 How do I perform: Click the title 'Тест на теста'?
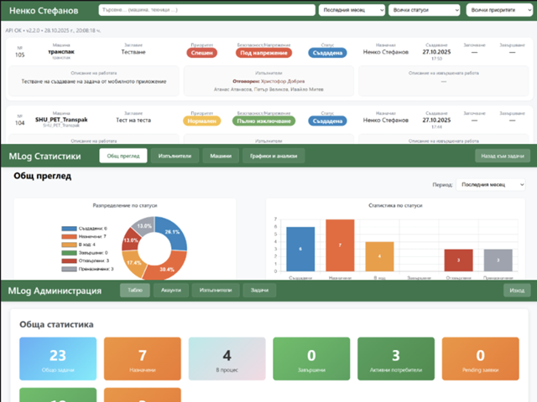coord(133,120)
